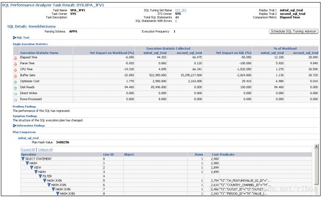322x197 pixels.
Task: Collapse the FILTER operation node
Action: 40,176
